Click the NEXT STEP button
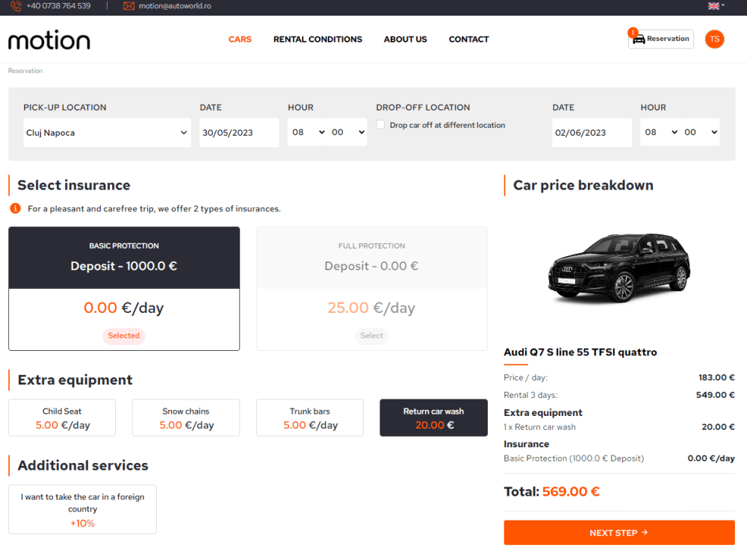Screen dimensions: 747x560 point(619,532)
